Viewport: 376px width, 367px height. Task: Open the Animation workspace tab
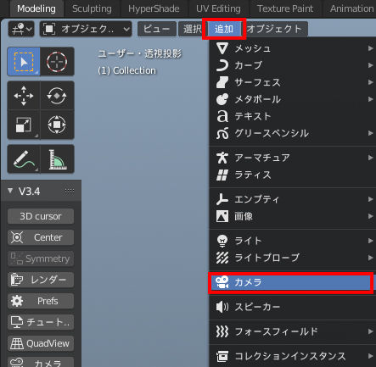tap(351, 8)
